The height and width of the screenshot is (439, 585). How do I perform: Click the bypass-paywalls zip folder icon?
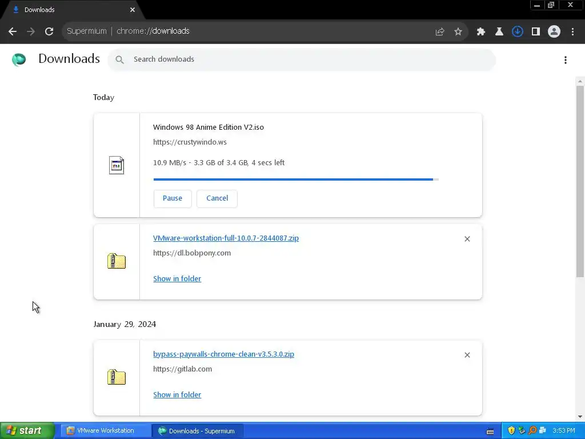tap(117, 377)
